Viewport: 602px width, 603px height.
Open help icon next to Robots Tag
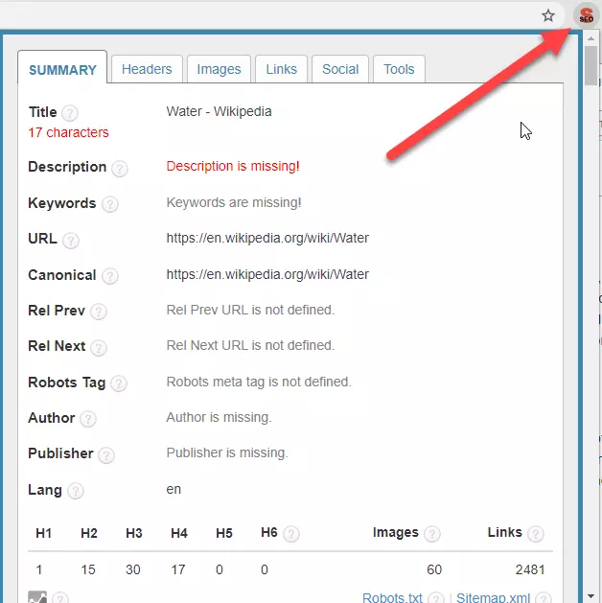tap(119, 383)
